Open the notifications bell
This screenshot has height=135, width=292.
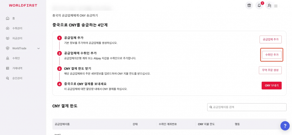point(259,6)
